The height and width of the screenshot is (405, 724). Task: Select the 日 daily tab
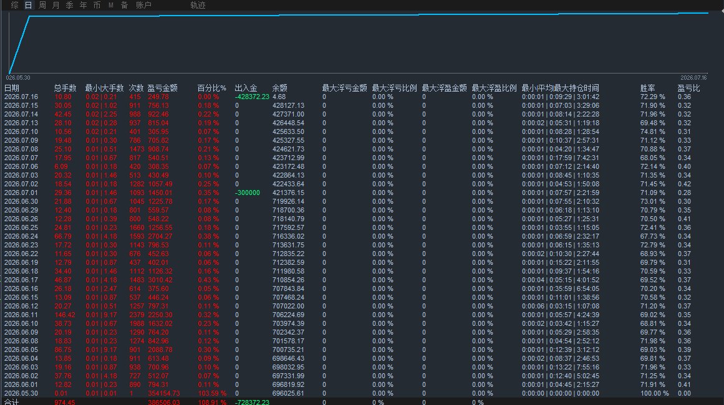point(28,5)
